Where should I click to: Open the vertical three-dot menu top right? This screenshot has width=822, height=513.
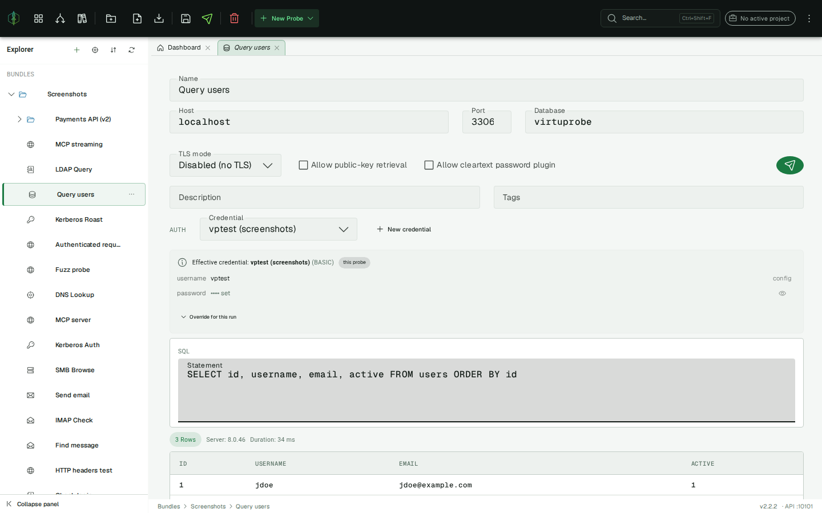point(809,18)
